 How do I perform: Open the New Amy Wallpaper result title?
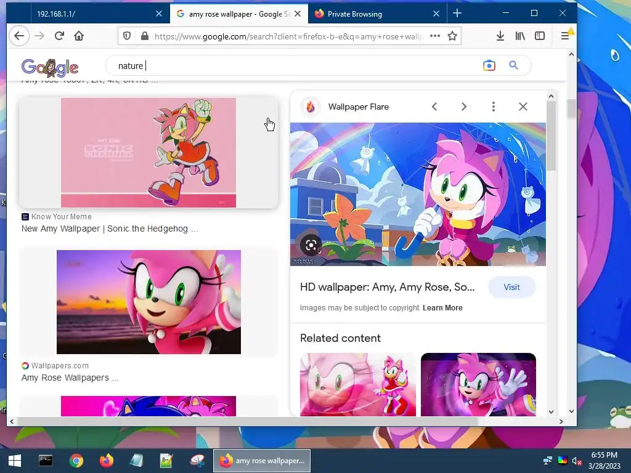tap(110, 229)
